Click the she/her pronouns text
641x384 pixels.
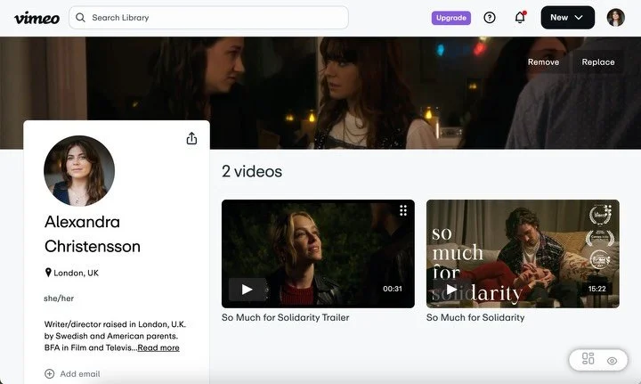coord(59,298)
